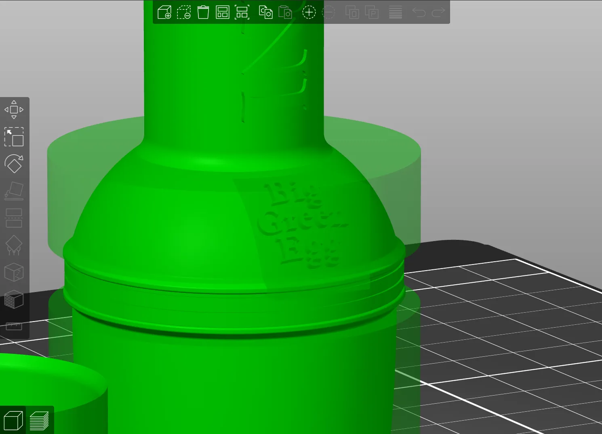Click the Delete all trash can icon

point(203,12)
